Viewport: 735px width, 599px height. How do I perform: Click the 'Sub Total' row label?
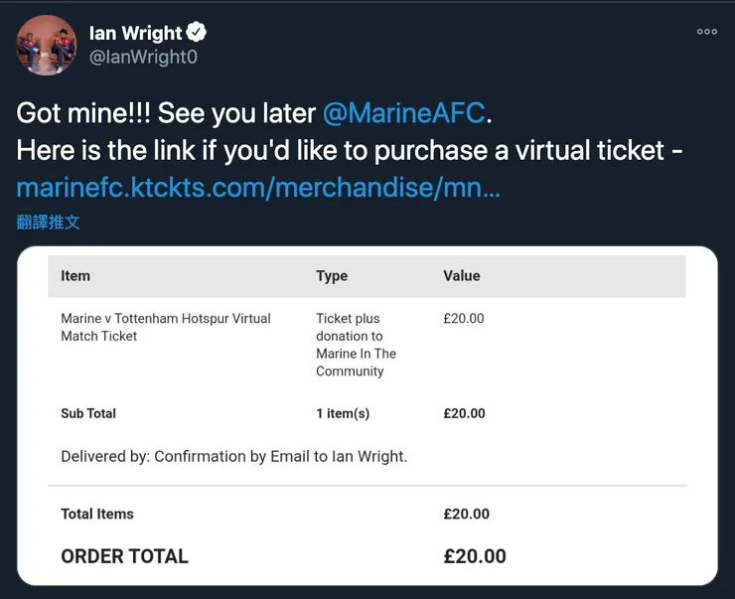[x=88, y=413]
